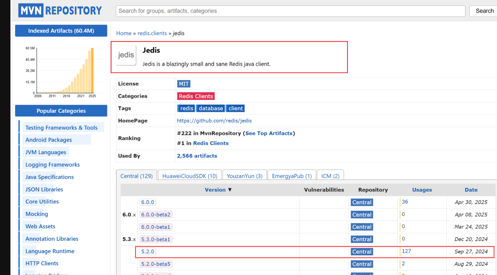Open Redis Clients ranking link
The image size is (497, 275).
click(x=211, y=143)
